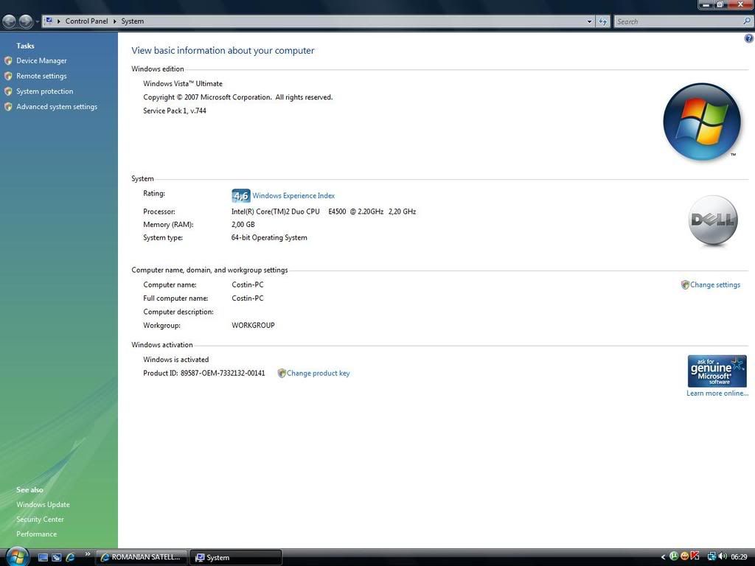This screenshot has height=566, width=755.
Task: Launch Internet Explorer from Quick Launch
Action: (x=70, y=558)
